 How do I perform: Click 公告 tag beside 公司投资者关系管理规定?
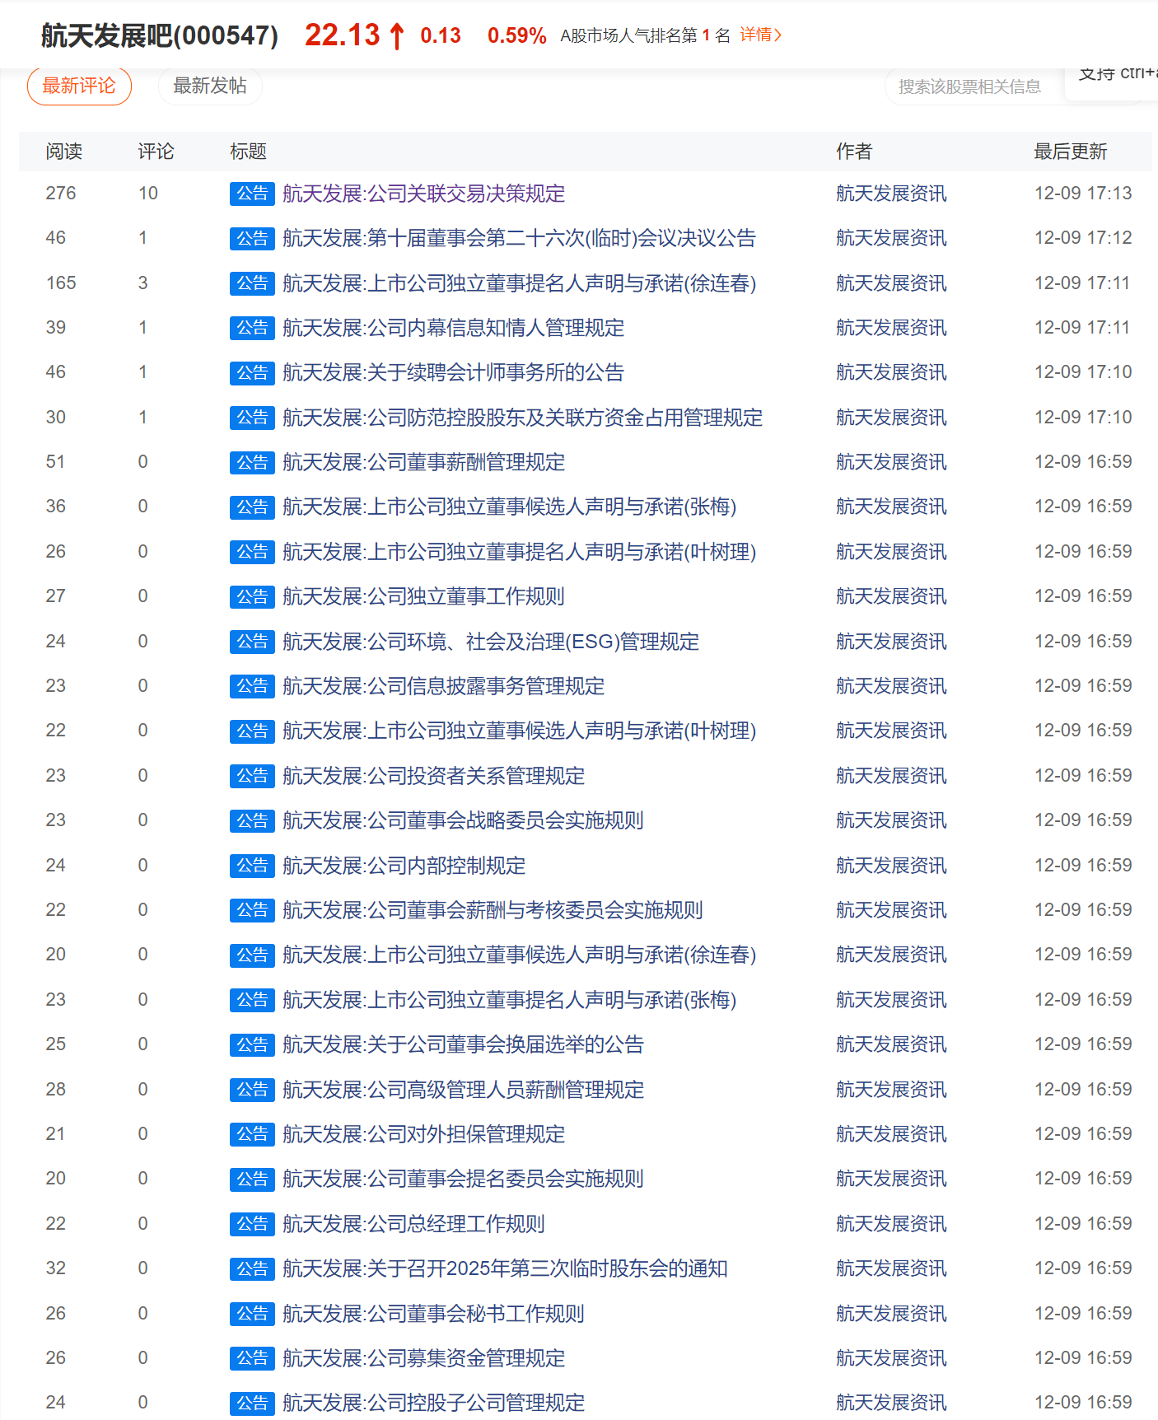pyautogui.click(x=252, y=776)
